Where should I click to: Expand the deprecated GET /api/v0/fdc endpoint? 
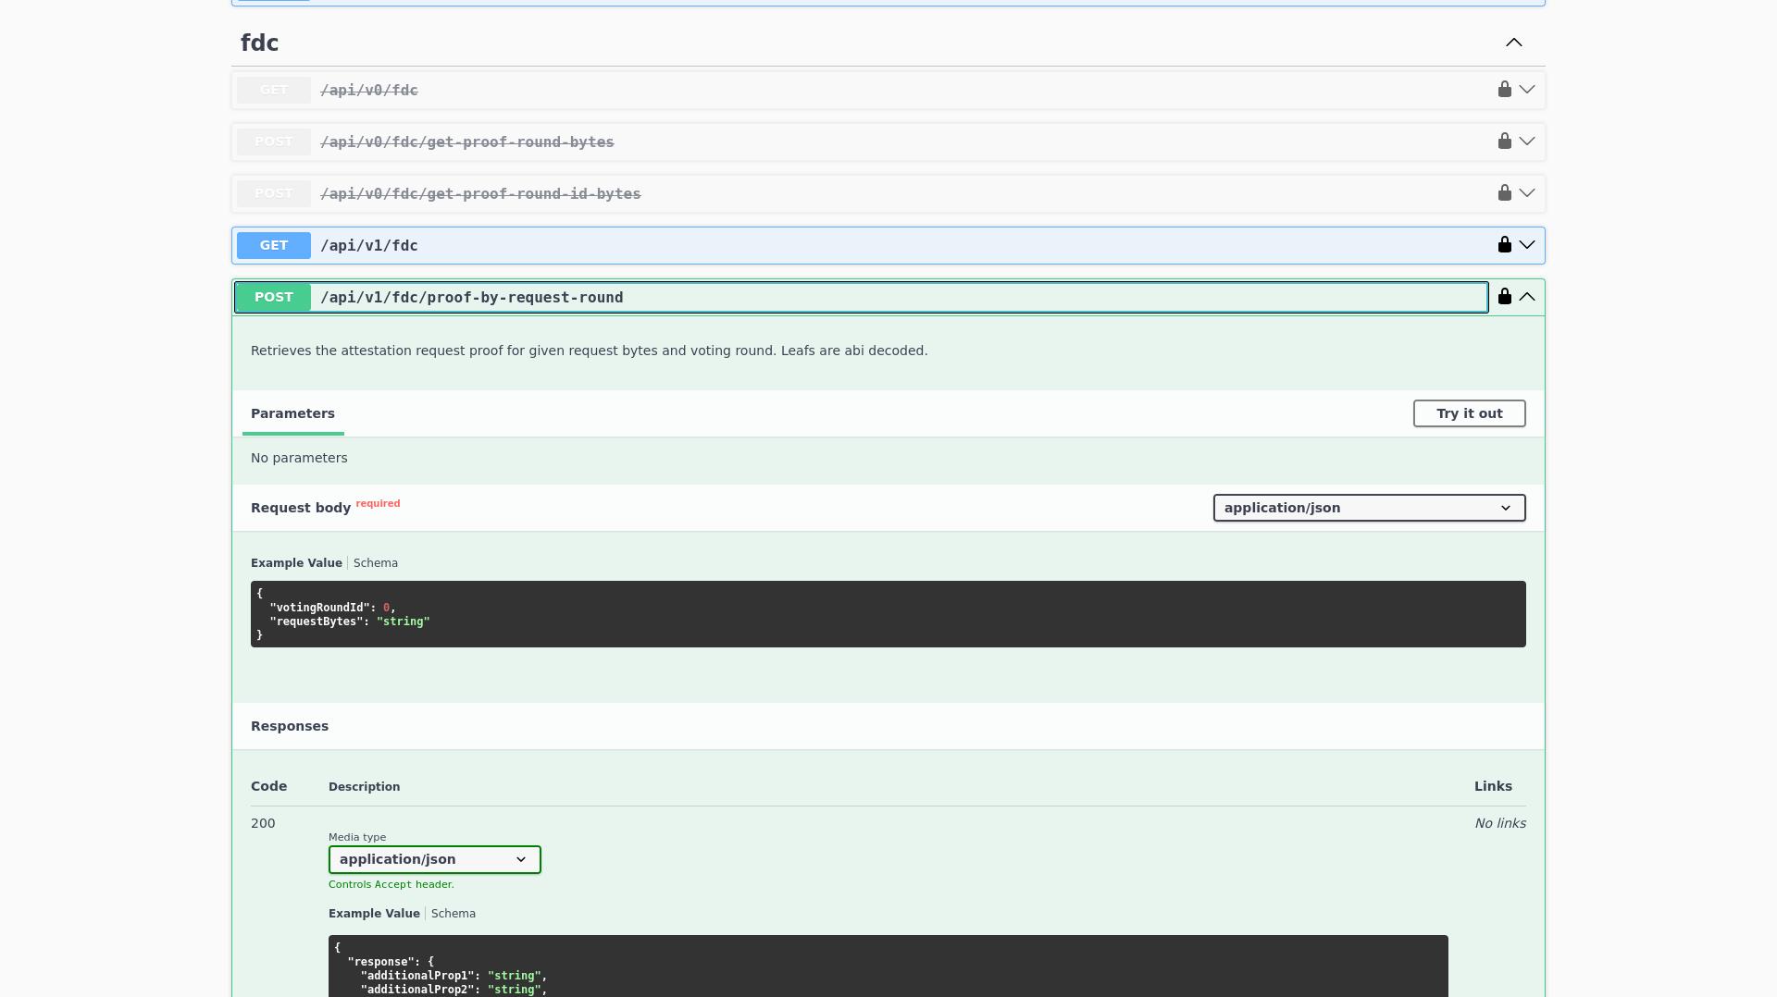pyautogui.click(x=1528, y=90)
